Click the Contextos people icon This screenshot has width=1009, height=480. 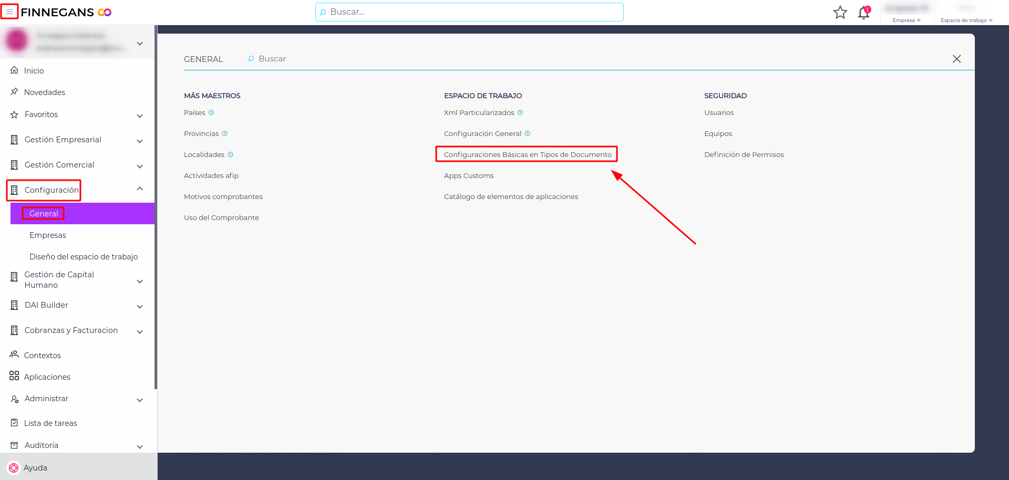[14, 354]
